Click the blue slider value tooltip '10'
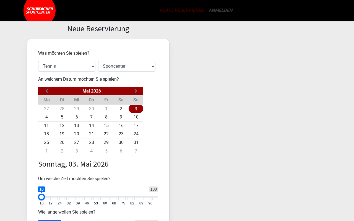 (41, 189)
